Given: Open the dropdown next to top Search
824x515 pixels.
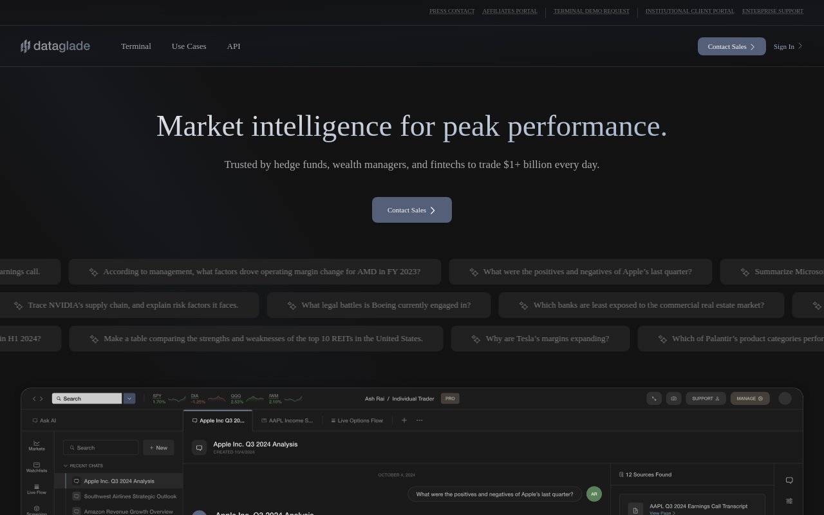Looking at the screenshot, I should coord(129,398).
